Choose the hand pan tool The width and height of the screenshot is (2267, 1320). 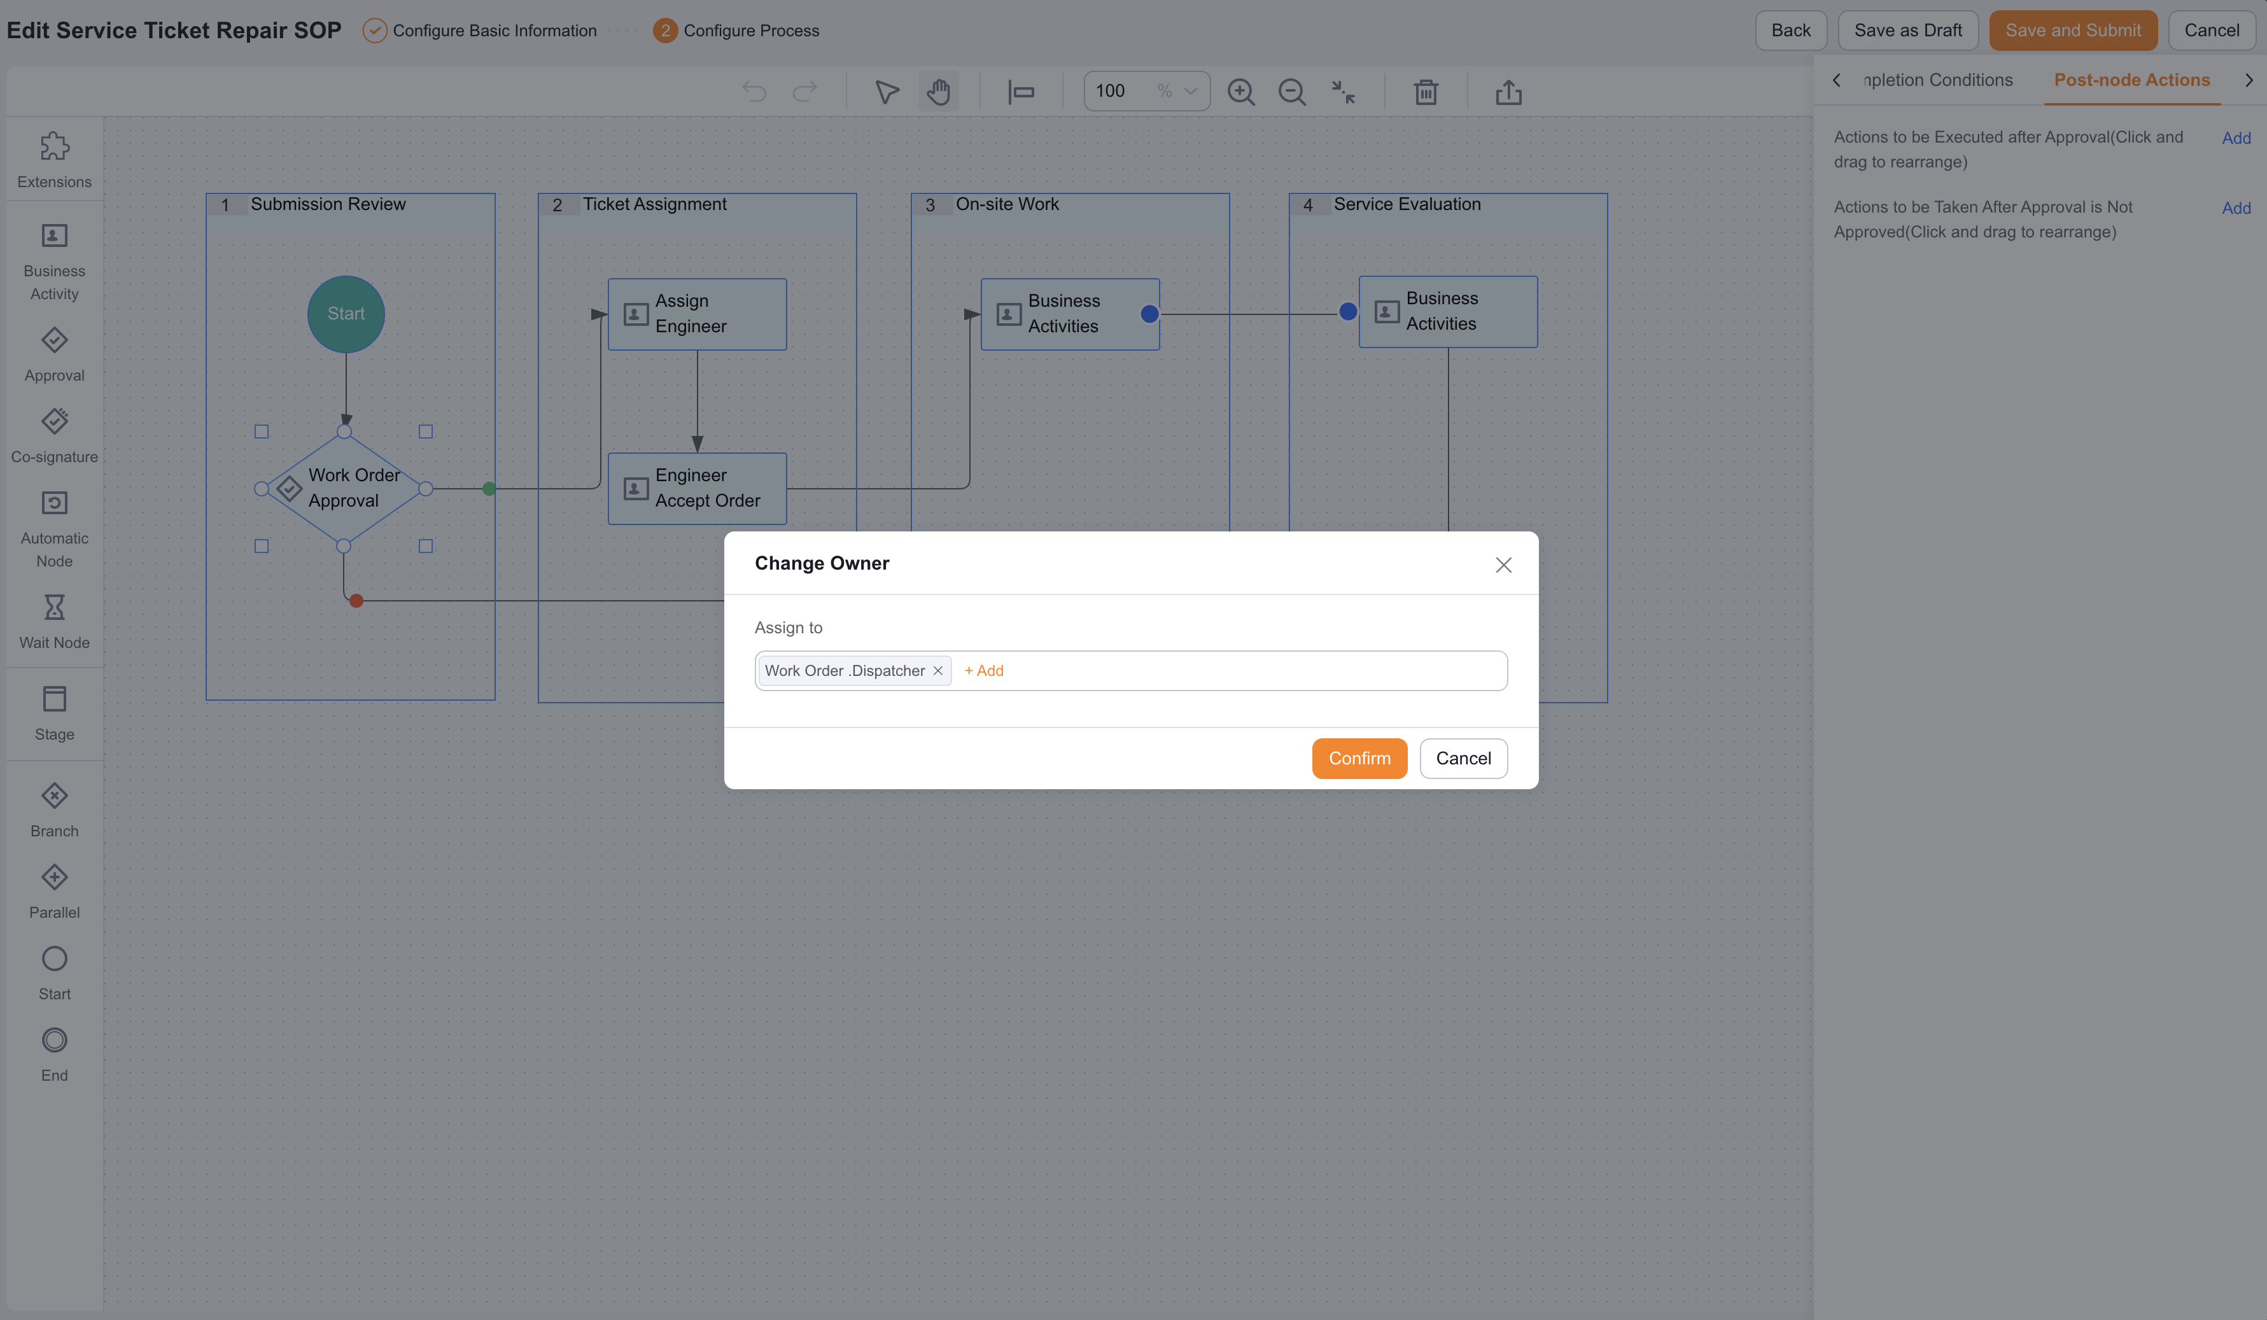938,92
